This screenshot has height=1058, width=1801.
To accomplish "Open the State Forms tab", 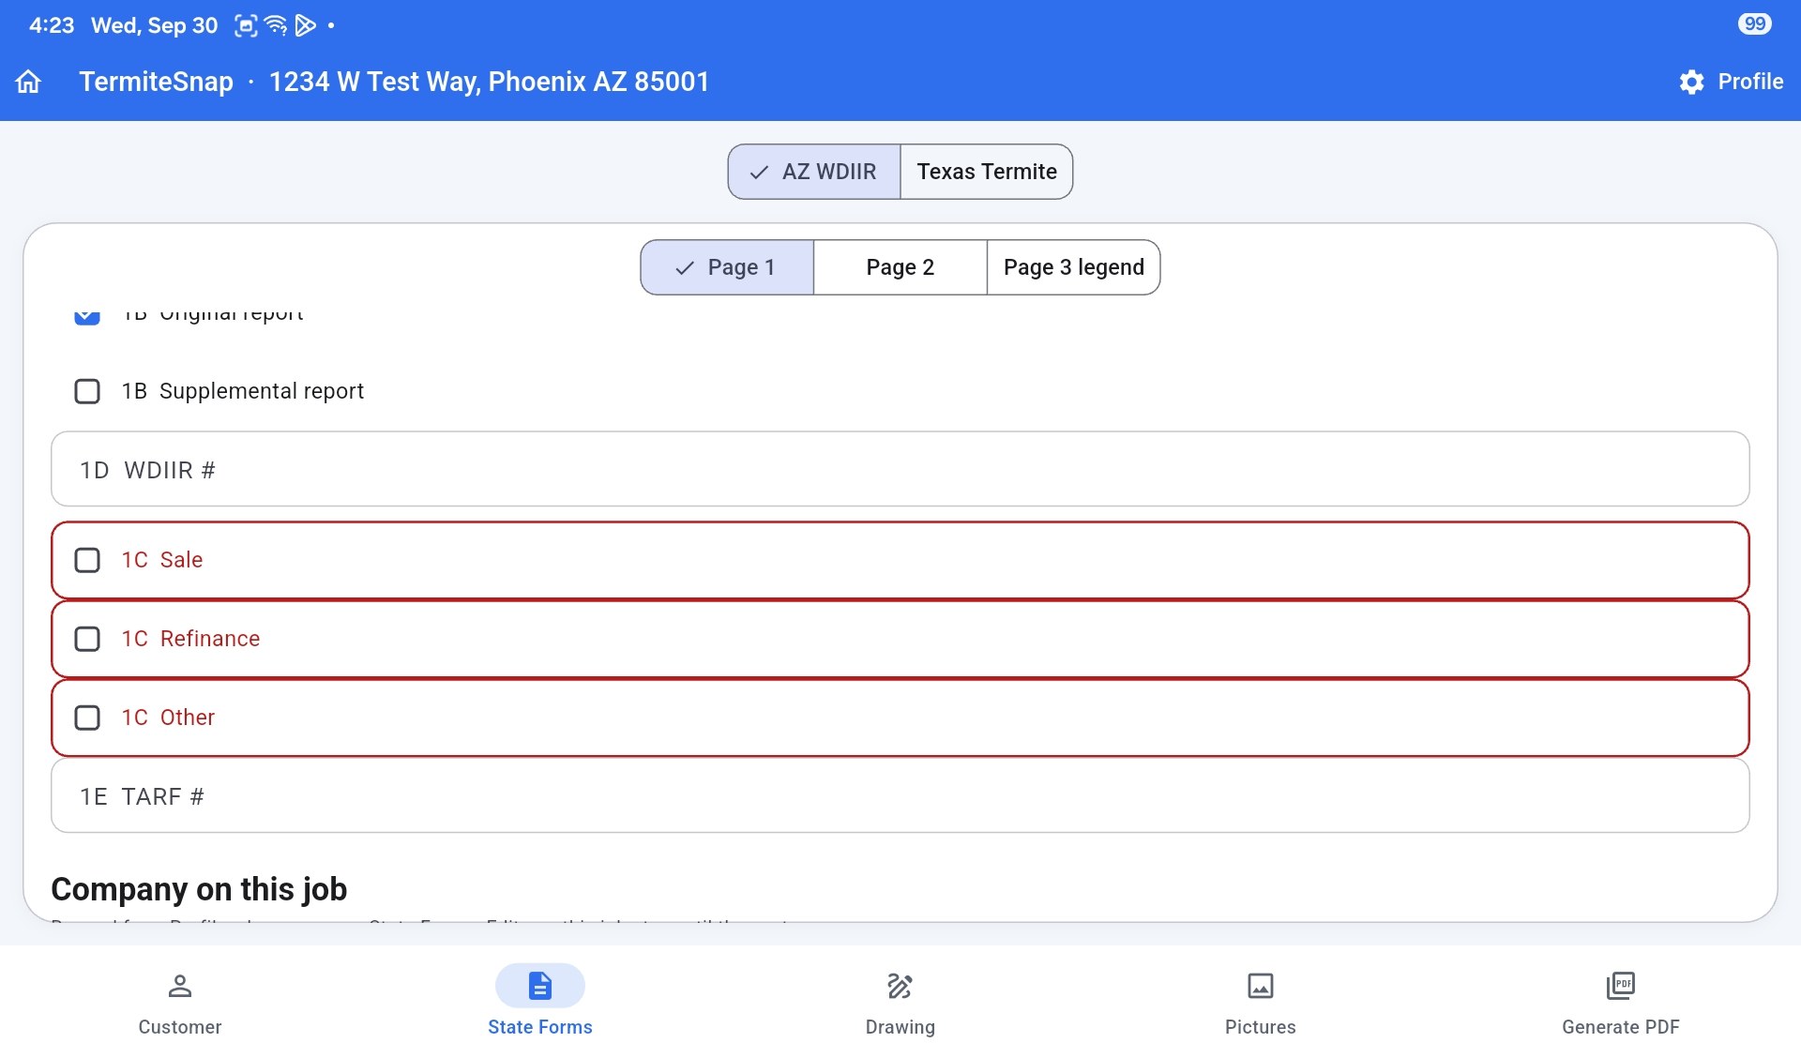I will click(x=539, y=1002).
